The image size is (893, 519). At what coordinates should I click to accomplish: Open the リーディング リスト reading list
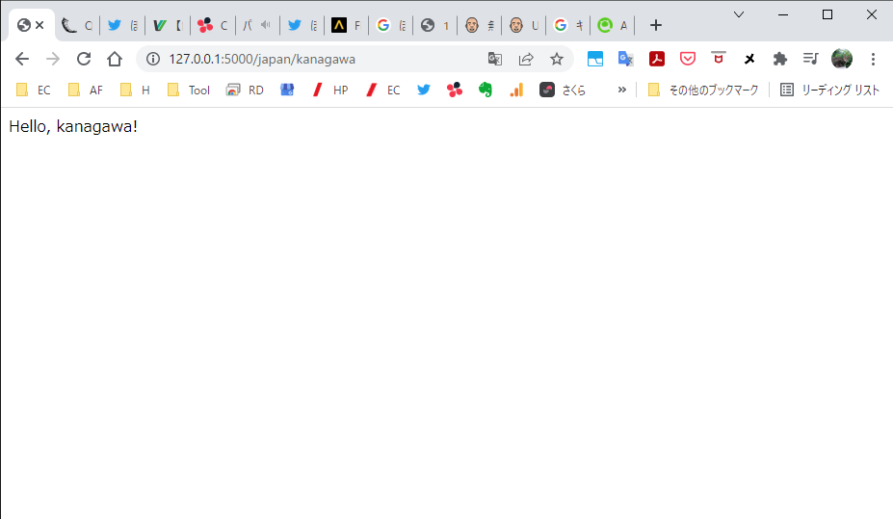pos(829,90)
